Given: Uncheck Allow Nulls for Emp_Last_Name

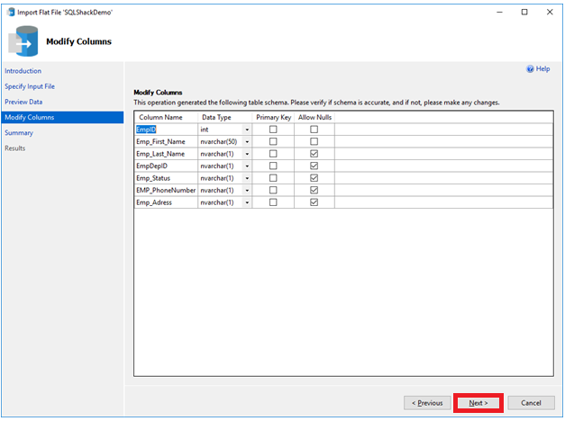Looking at the screenshot, I should 314,154.
